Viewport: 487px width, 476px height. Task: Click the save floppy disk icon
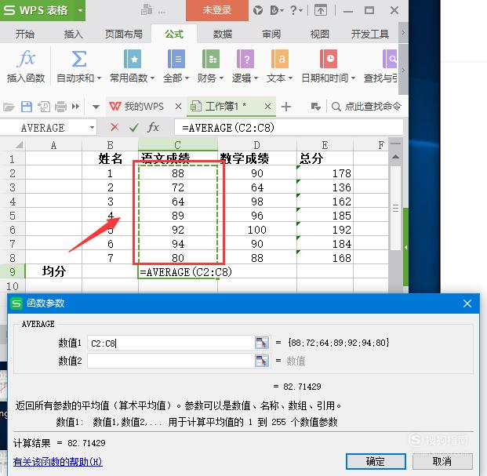coord(27,107)
